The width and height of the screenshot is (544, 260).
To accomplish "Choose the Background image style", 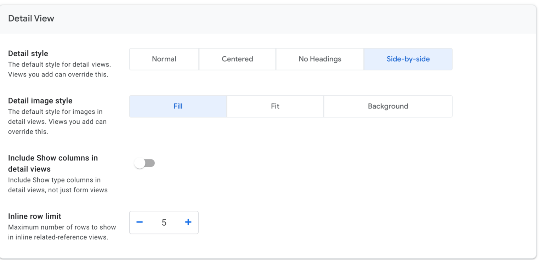I will pyautogui.click(x=388, y=106).
